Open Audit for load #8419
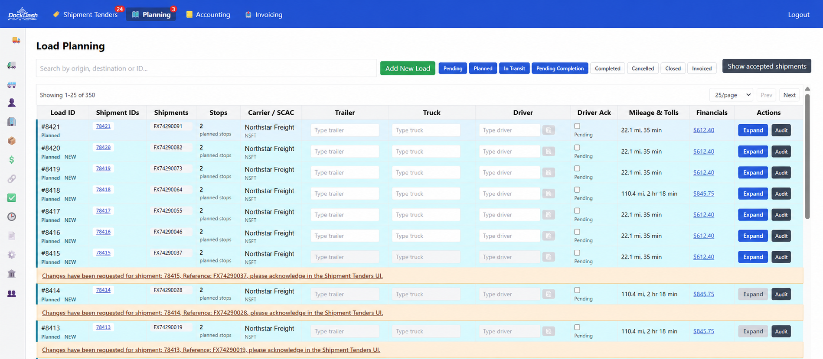Viewport: 823px width, 359px height. click(x=781, y=173)
